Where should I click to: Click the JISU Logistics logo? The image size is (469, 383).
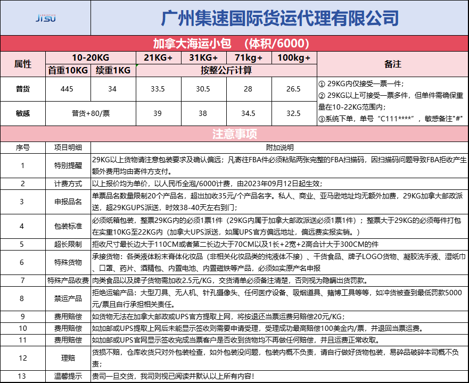point(46,18)
